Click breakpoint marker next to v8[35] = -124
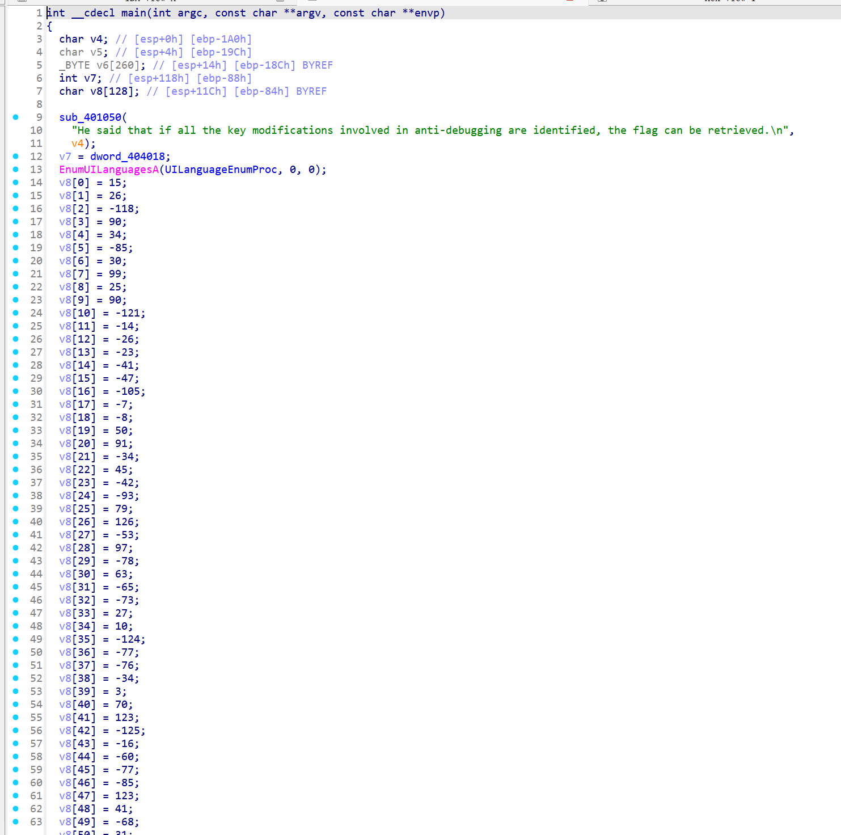This screenshot has width=841, height=835. click(16, 639)
